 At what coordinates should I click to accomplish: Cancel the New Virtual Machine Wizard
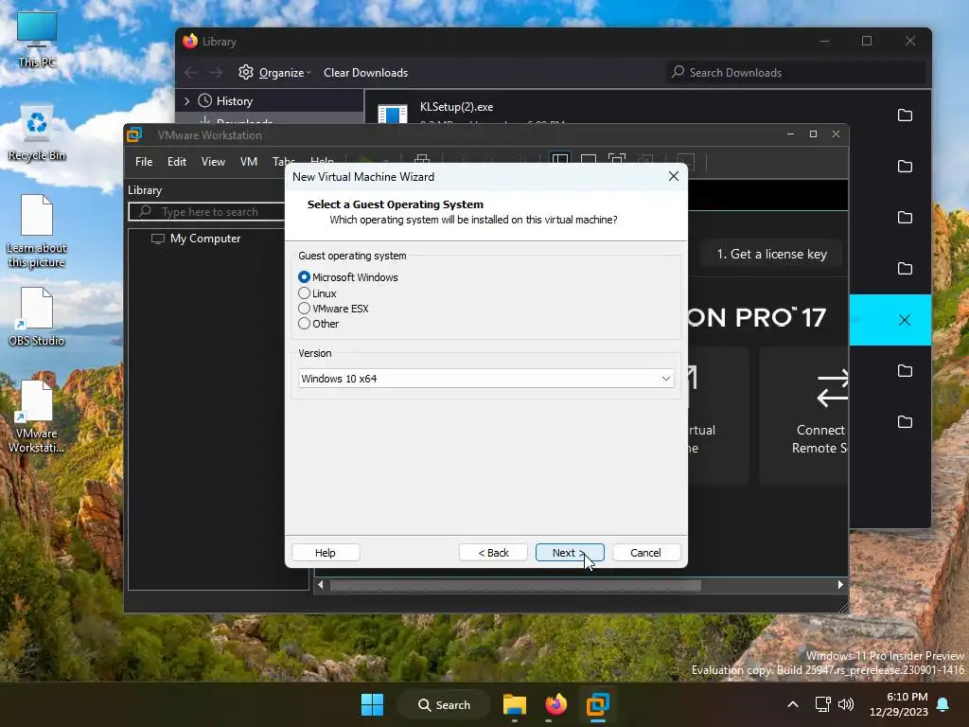(645, 553)
